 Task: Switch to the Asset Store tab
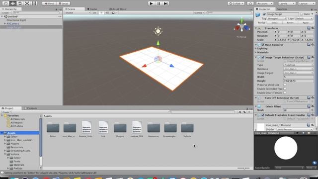coord(118,9)
